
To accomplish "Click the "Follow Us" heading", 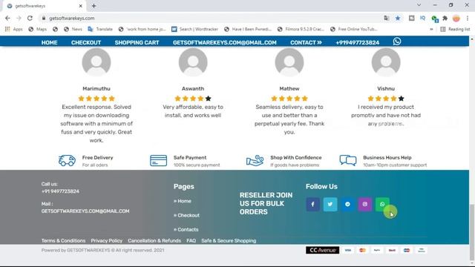I will 321,186.
